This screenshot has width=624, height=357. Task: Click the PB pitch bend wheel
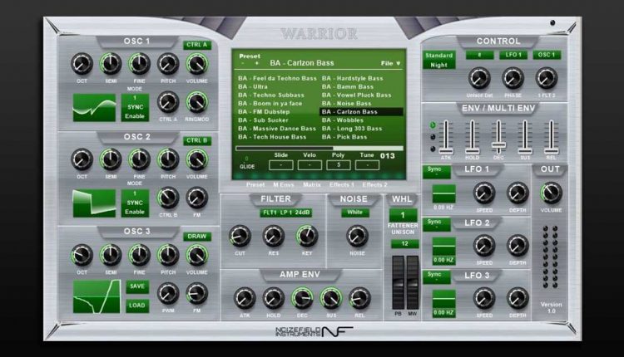[398, 282]
